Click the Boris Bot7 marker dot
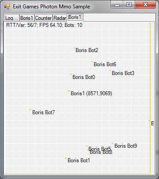 point(30,109)
